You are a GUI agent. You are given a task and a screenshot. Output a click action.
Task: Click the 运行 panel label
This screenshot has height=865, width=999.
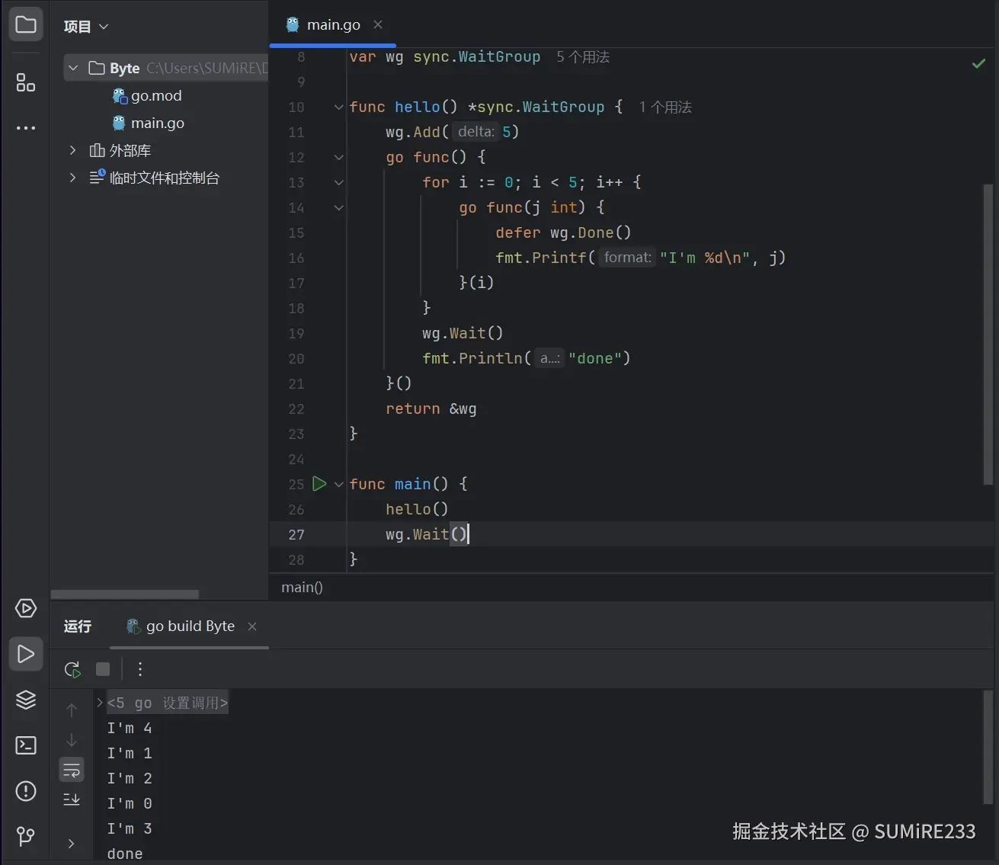77,626
